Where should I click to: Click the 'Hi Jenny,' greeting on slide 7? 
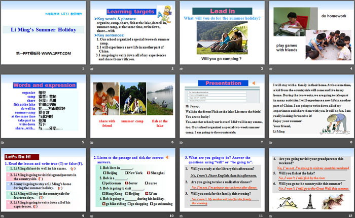tap(192, 106)
